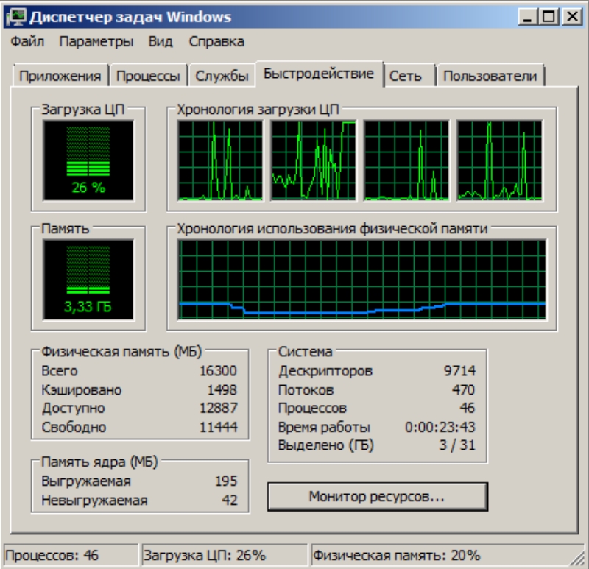Switch to the Пользователи tab
The image size is (589, 569).
point(490,76)
